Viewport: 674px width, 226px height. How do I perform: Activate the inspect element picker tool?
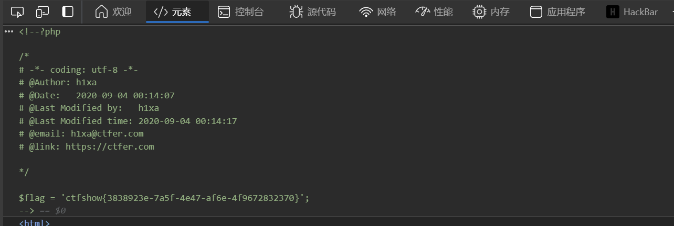click(x=17, y=12)
